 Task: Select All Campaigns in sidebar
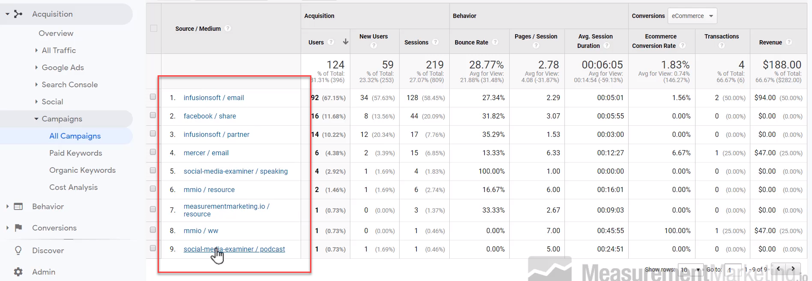coord(75,136)
